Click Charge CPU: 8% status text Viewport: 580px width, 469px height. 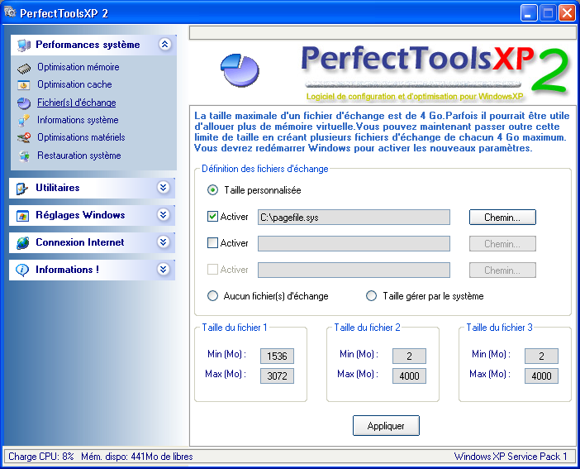click(41, 457)
